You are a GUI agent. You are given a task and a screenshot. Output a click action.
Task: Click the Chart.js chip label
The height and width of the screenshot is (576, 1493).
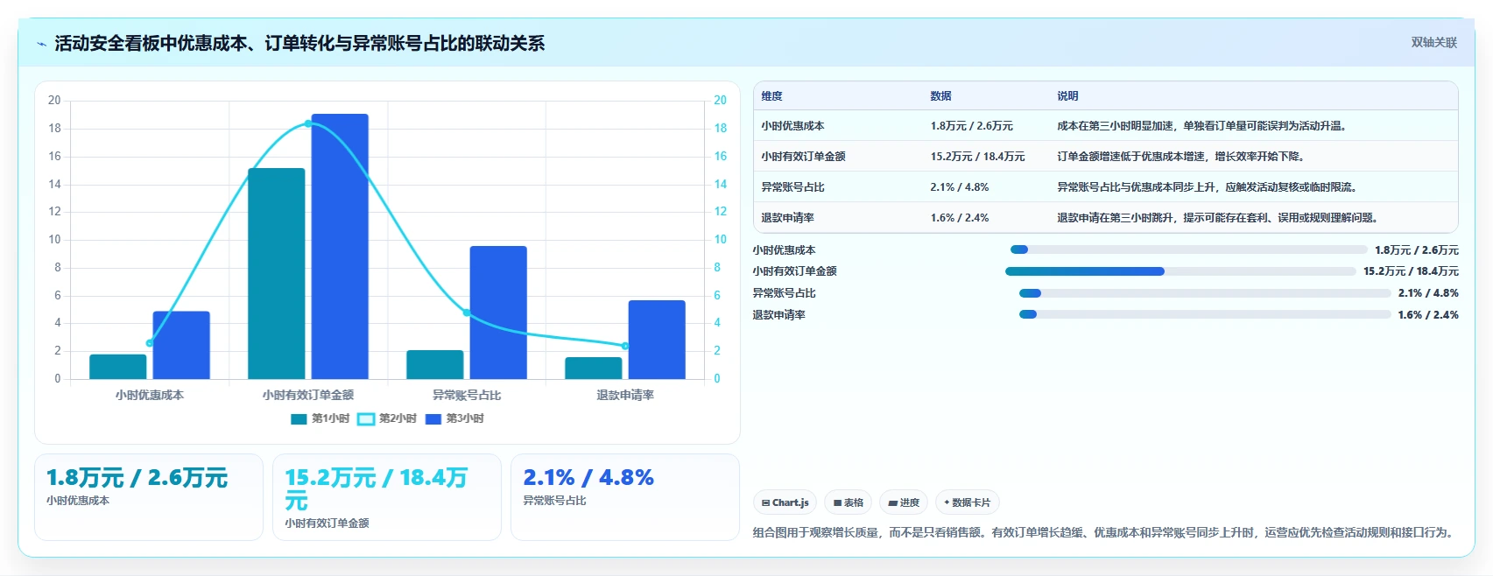(790, 502)
